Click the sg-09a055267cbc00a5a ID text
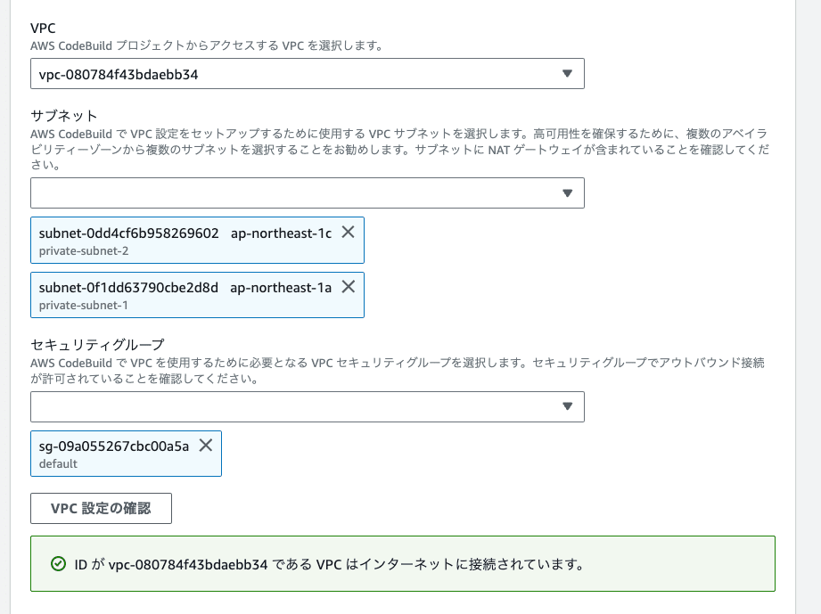Screen dimensions: 821x614 pyautogui.click(x=113, y=446)
